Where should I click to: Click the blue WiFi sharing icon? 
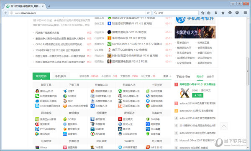click(x=120, y=147)
